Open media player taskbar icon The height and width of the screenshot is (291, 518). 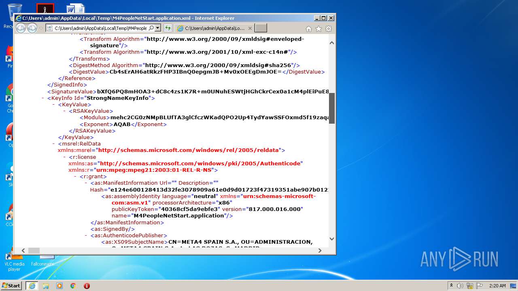pos(59,285)
